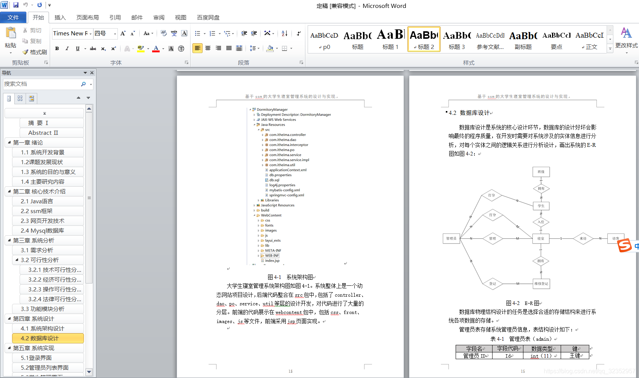Open the 文件 (File) tab
Viewport: 639px width, 378px height.
13,17
